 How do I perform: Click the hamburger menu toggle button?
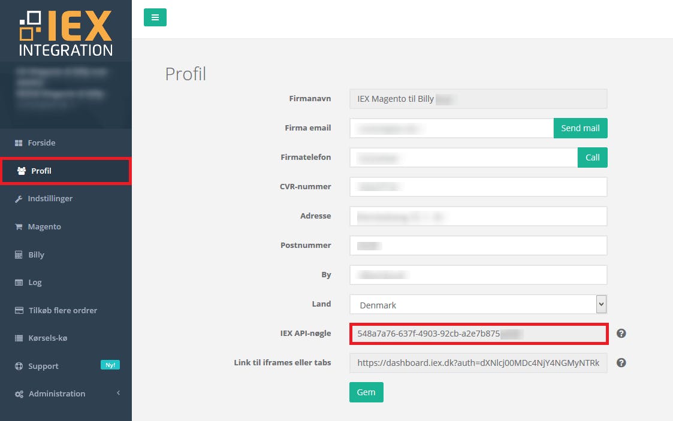click(x=155, y=17)
